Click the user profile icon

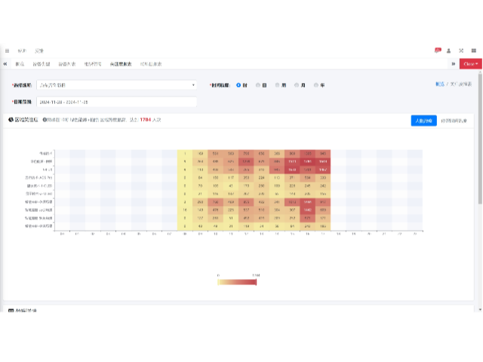click(x=449, y=51)
